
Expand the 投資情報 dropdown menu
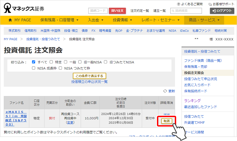(122, 20)
